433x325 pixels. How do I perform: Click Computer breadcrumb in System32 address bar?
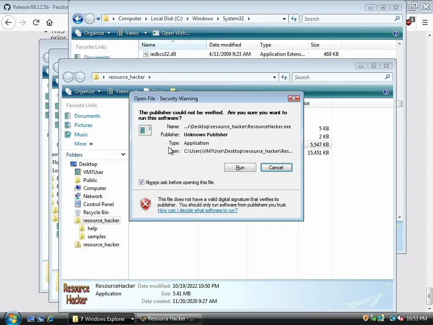tap(130, 19)
